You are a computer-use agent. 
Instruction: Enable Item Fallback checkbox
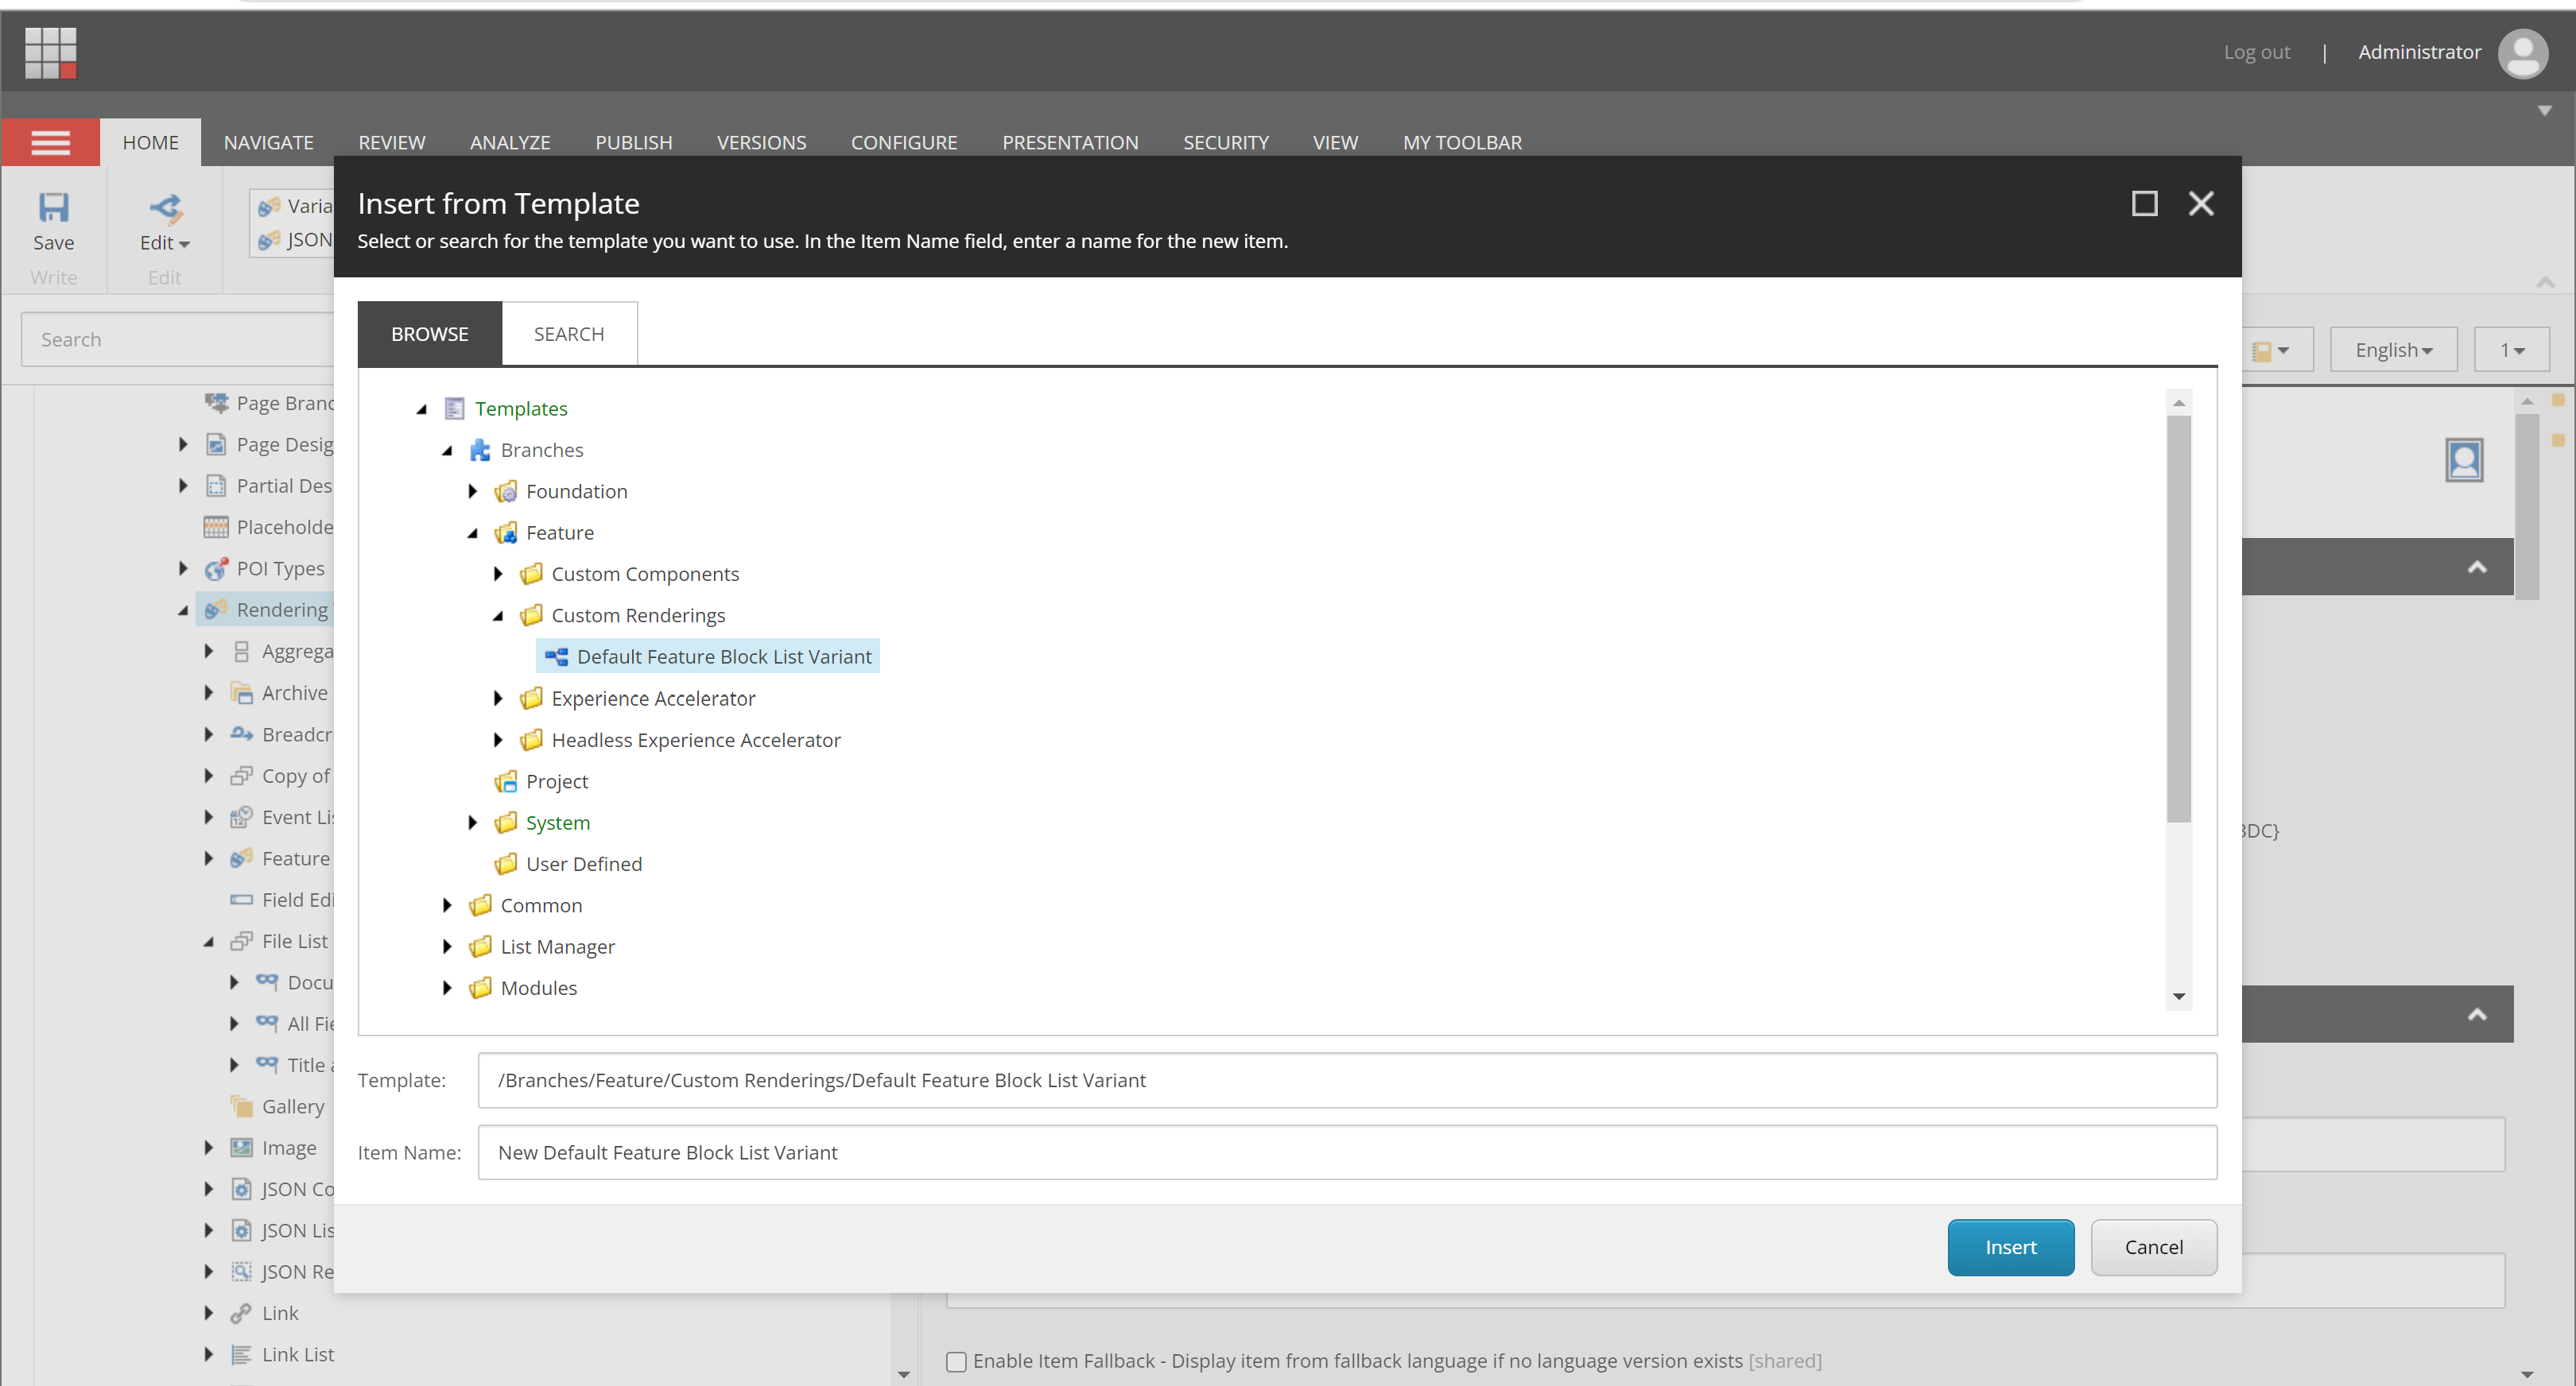[956, 1361]
